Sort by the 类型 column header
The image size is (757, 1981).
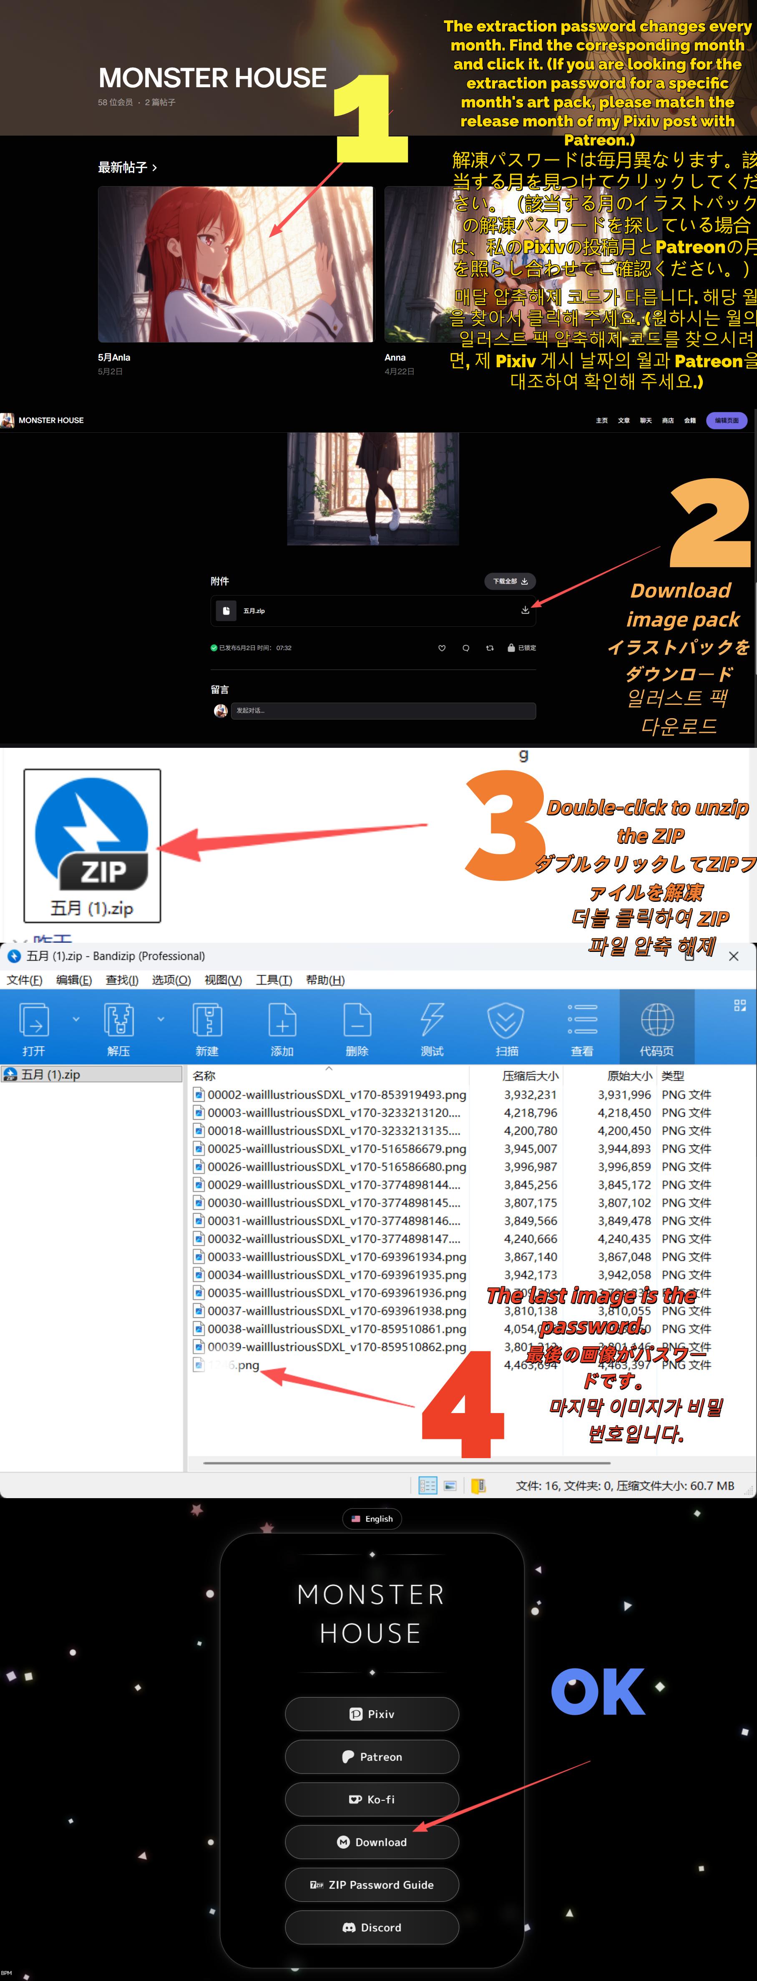[x=673, y=1075]
